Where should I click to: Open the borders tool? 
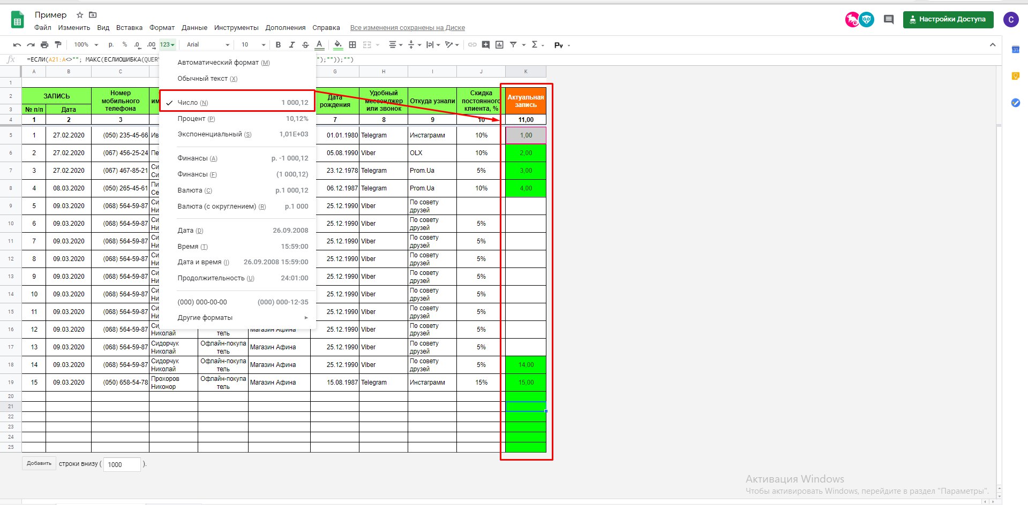pyautogui.click(x=352, y=45)
